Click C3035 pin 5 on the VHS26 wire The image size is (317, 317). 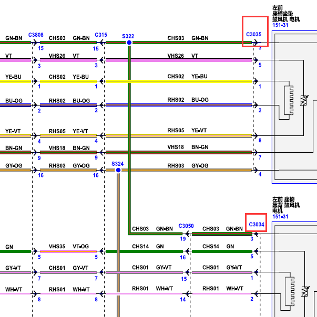(x=260, y=65)
